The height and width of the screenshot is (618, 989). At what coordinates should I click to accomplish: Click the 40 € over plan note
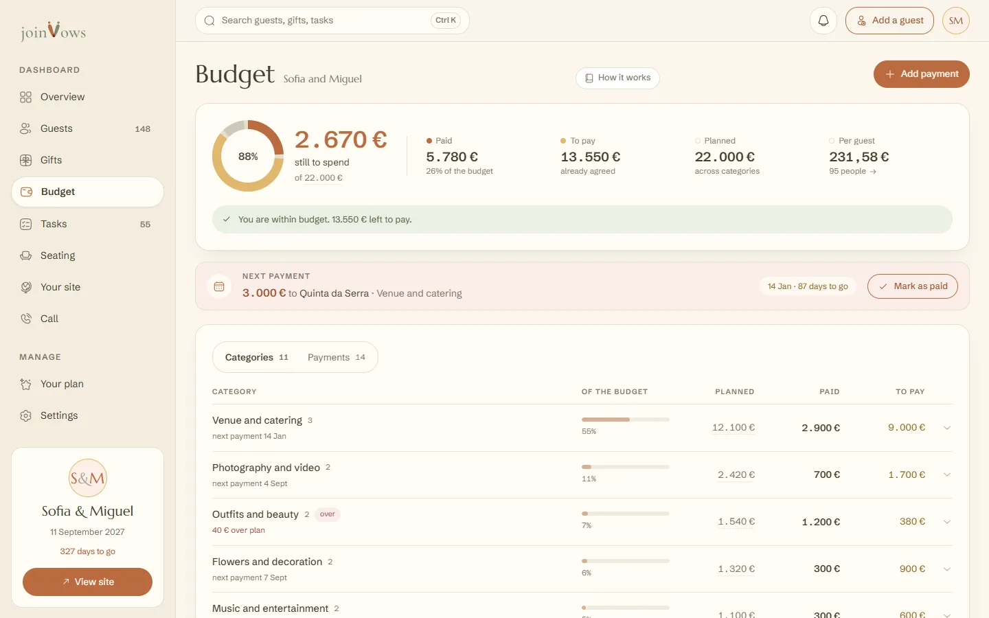point(238,530)
